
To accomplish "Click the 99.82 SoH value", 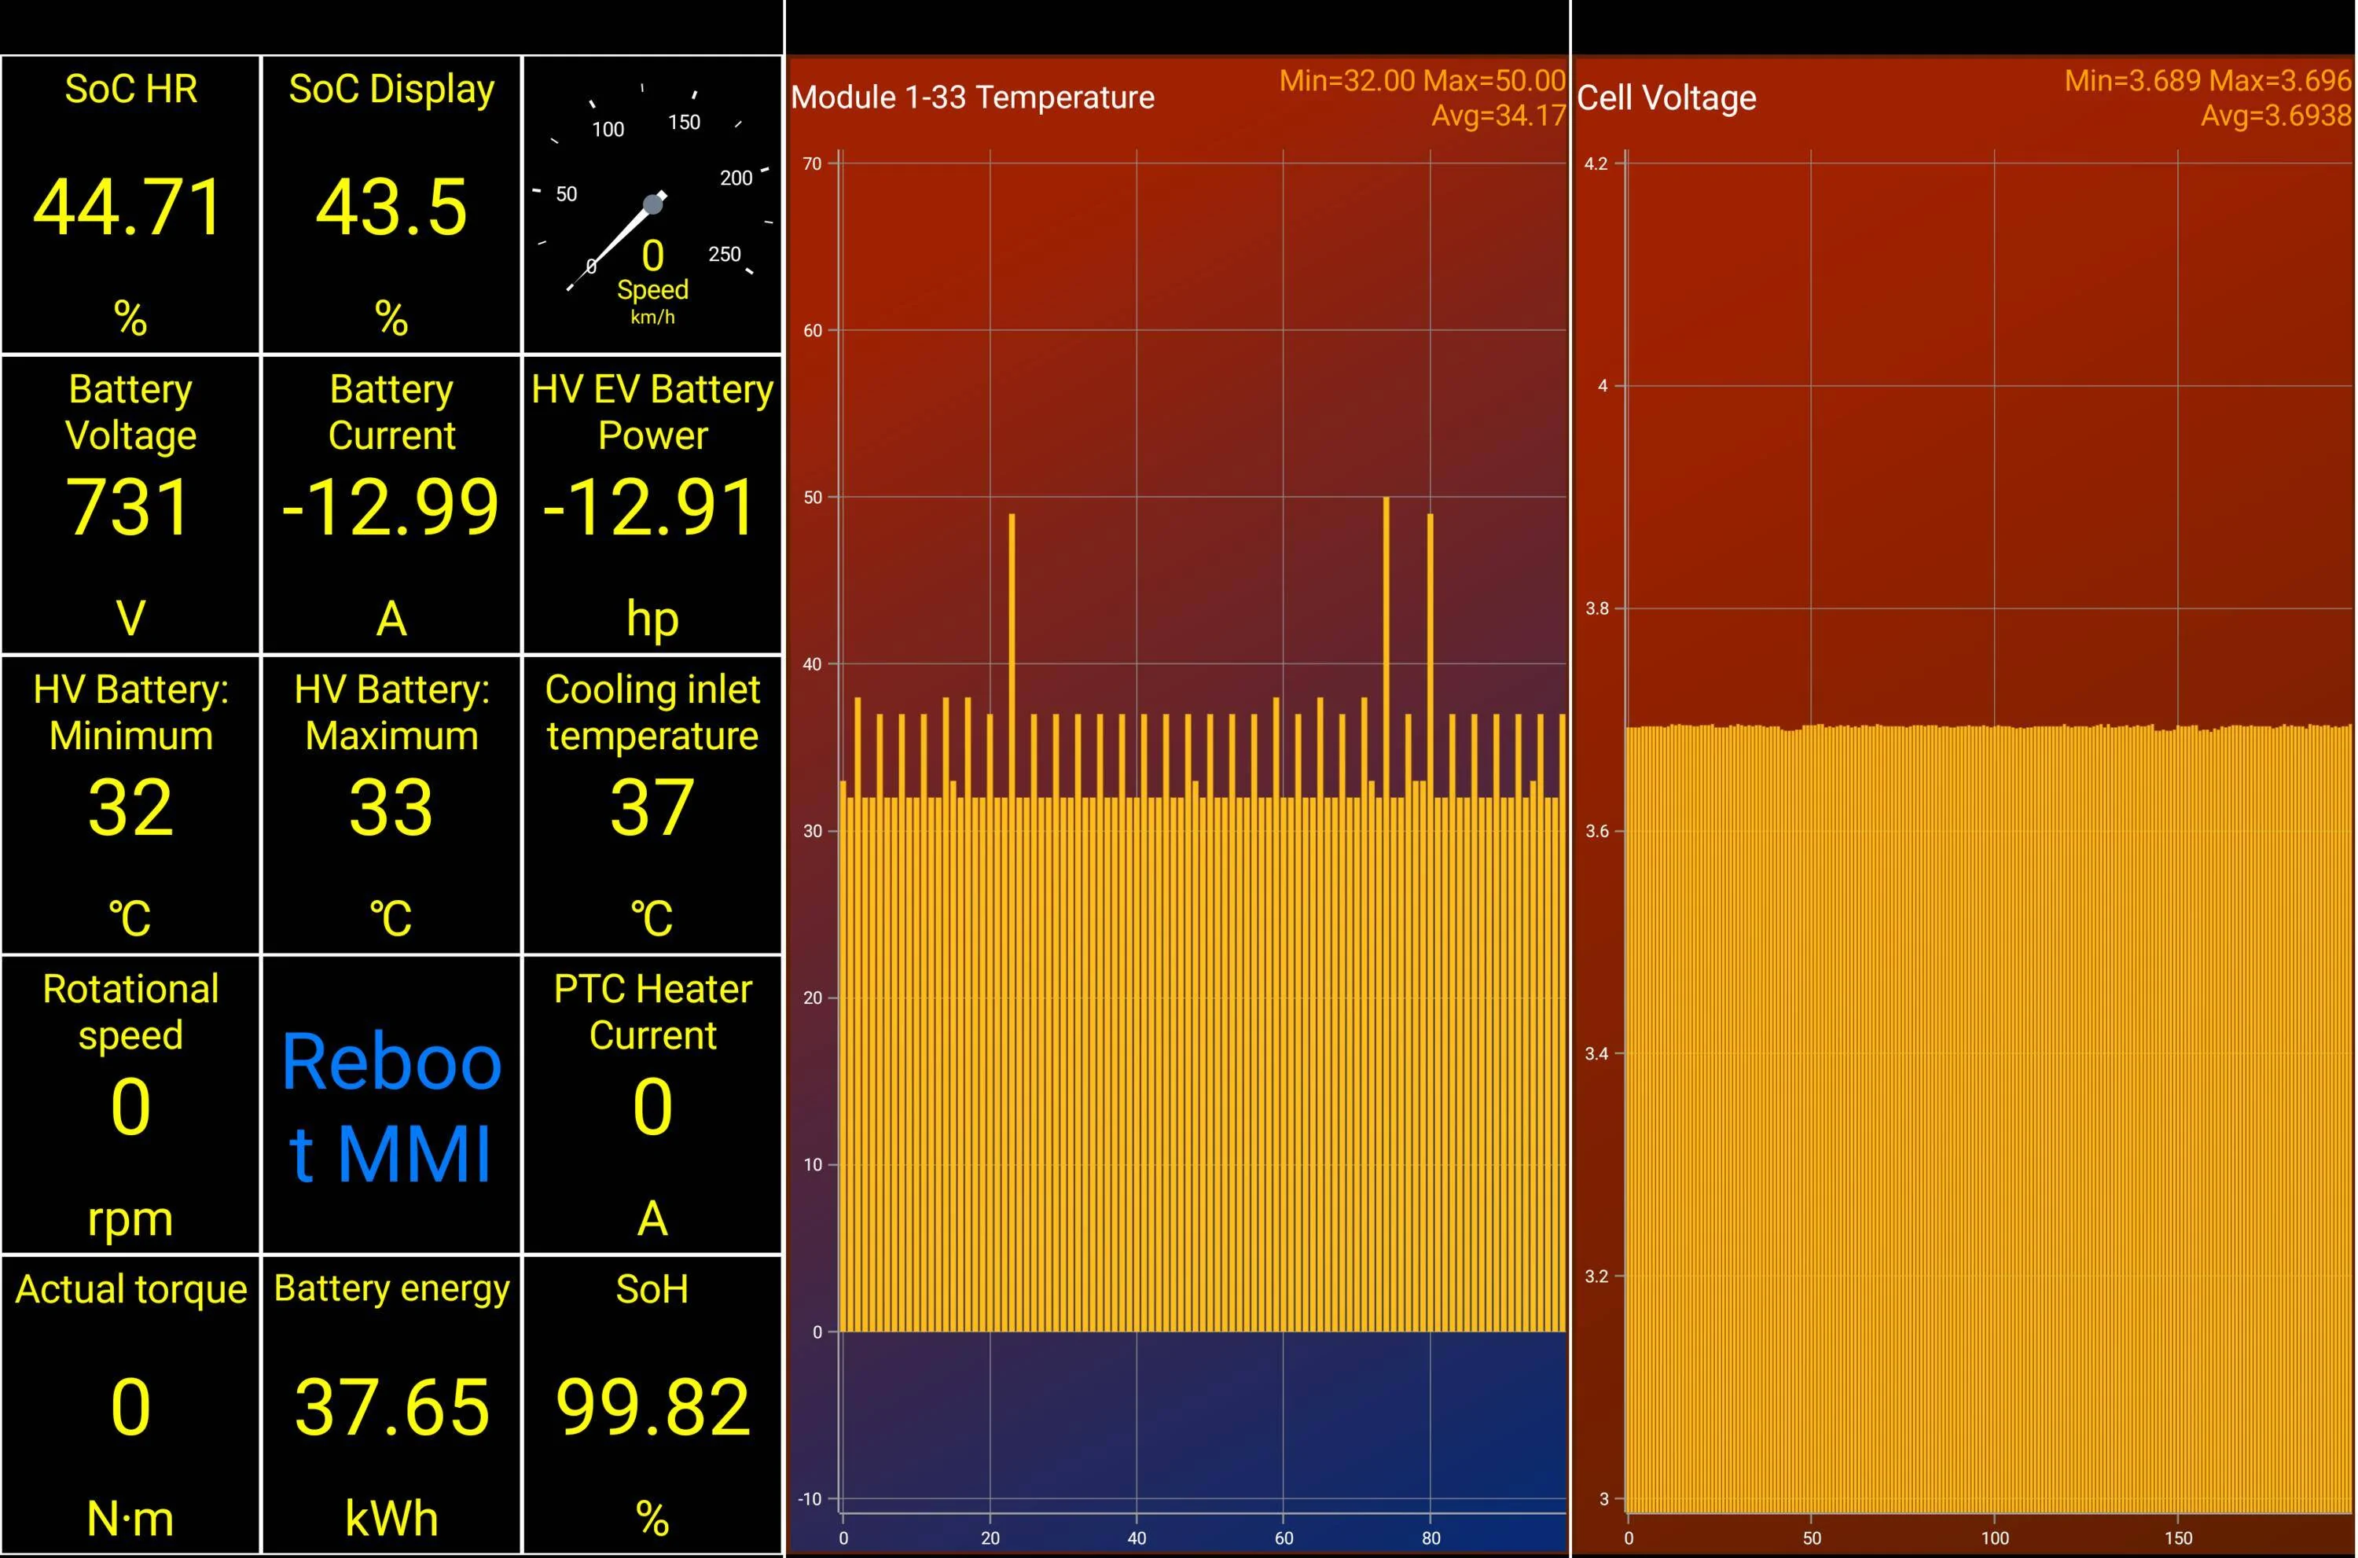I will click(652, 1407).
